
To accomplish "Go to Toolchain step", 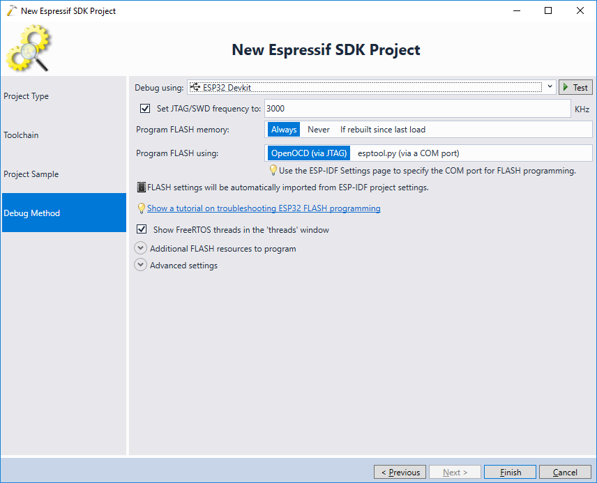I will (x=64, y=135).
